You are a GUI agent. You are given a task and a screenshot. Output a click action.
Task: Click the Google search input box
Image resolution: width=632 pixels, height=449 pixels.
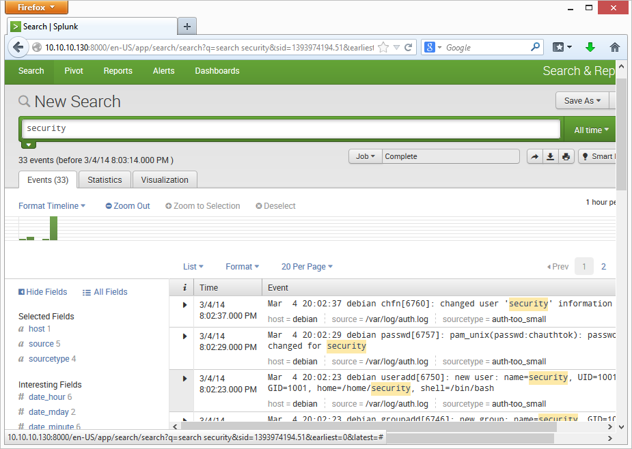[486, 48]
